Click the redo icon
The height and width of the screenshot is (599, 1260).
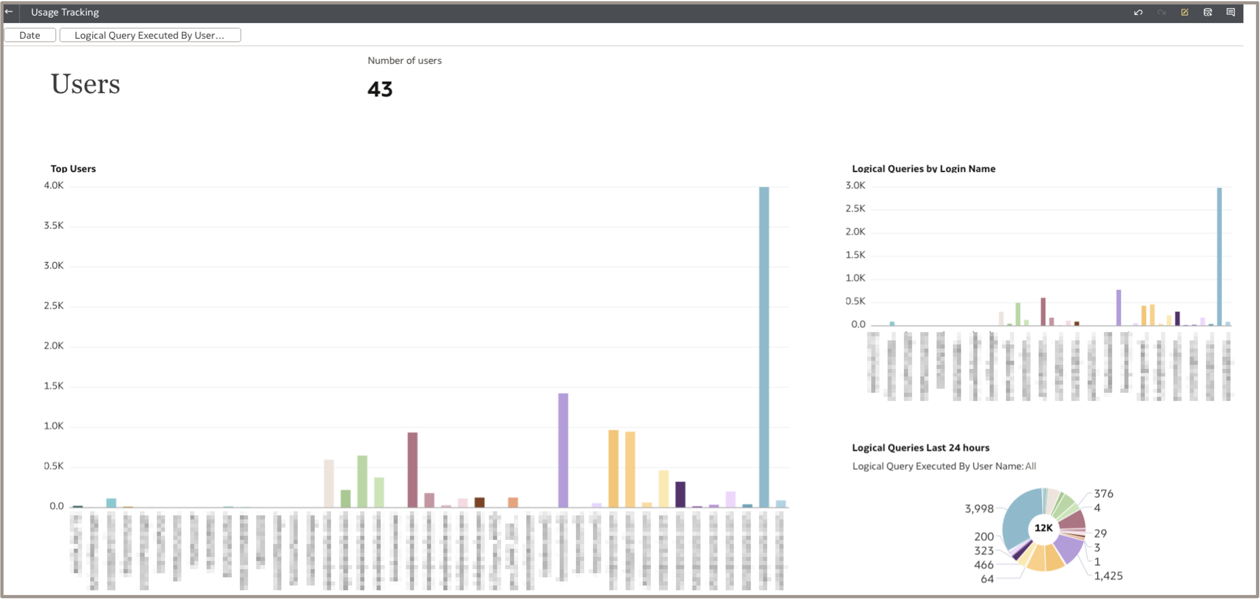point(1162,12)
